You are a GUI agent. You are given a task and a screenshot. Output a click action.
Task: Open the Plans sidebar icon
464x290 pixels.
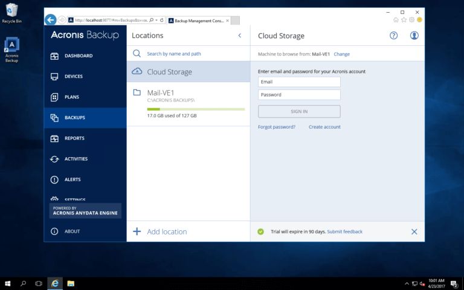click(x=54, y=97)
